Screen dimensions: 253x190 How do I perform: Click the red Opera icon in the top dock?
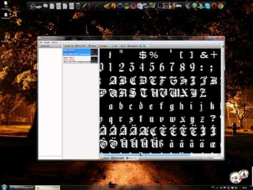coord(214,6)
